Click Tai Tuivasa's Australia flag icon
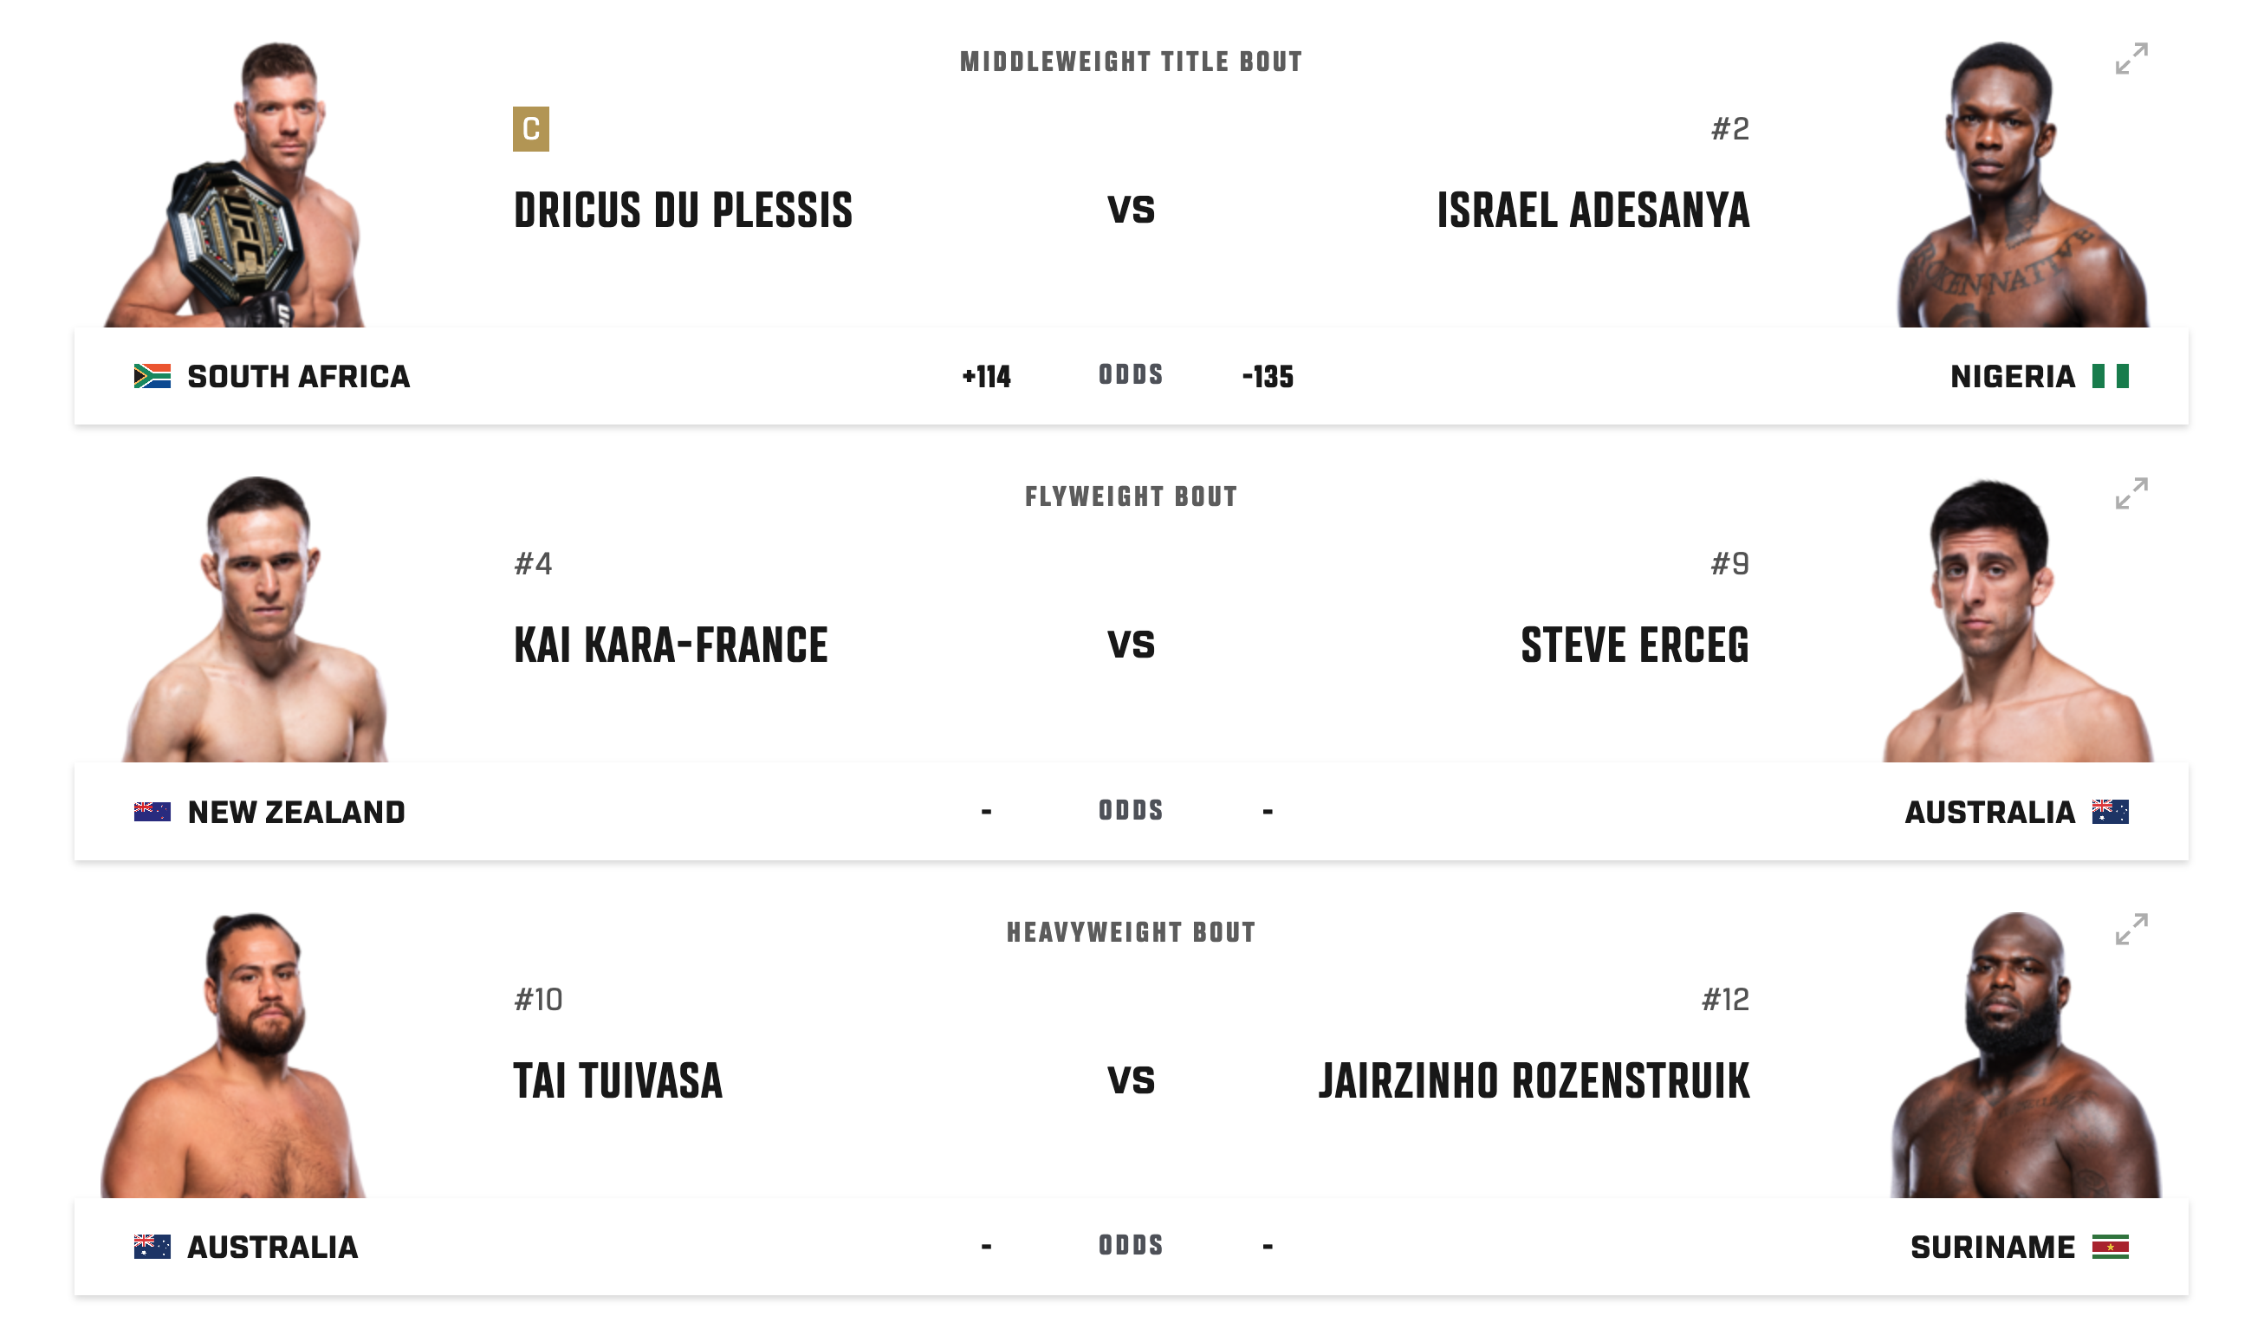The image size is (2251, 1329). pos(152,1247)
